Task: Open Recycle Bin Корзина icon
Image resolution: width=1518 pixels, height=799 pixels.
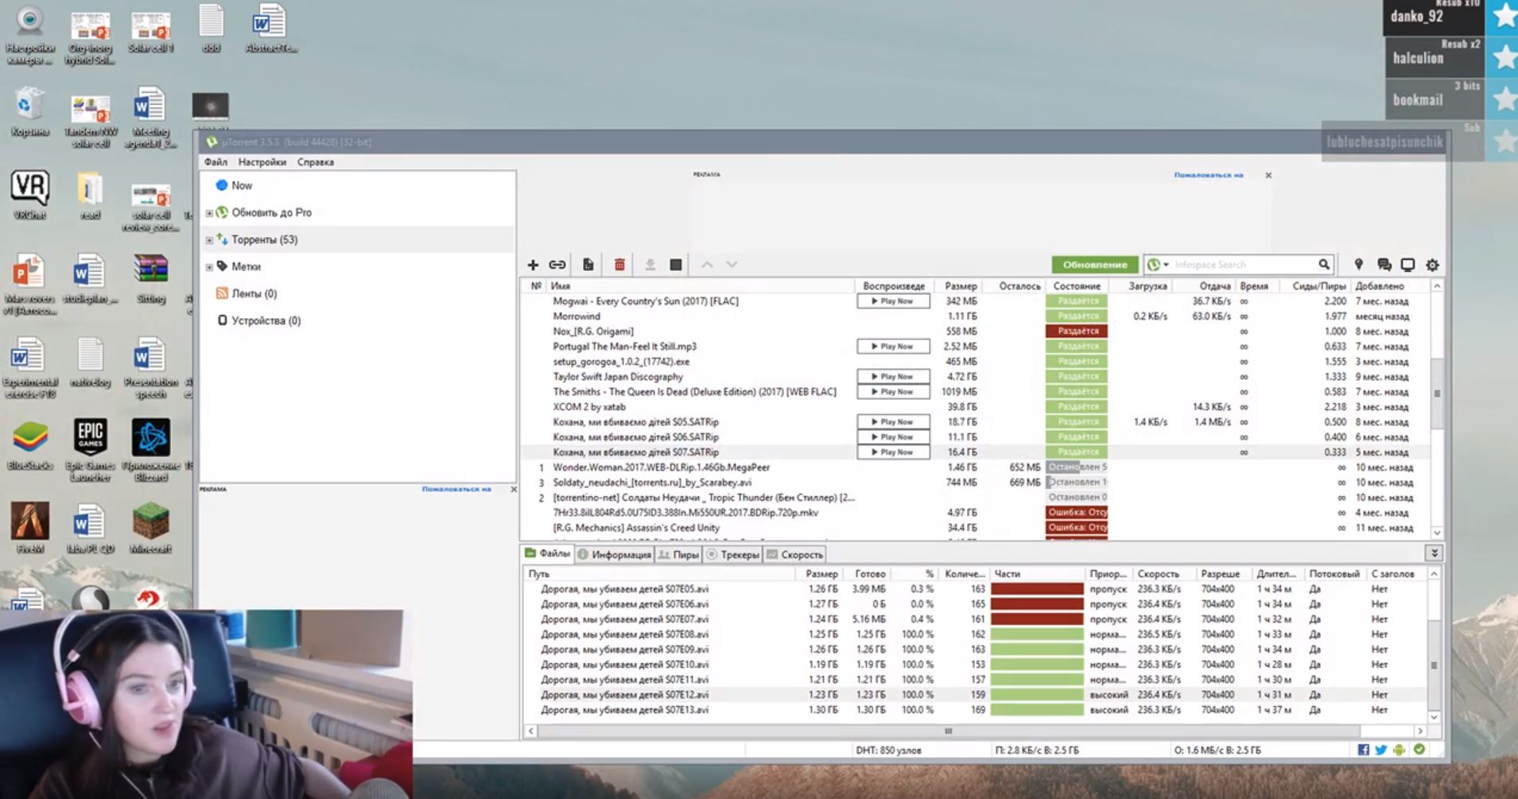Action: [29, 111]
